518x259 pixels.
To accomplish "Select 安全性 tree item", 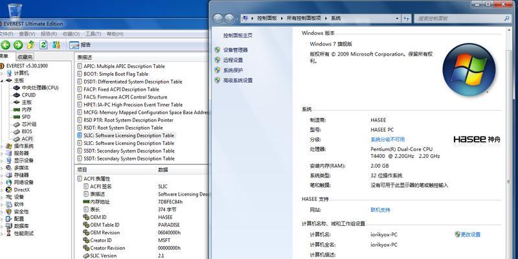I will (21, 212).
